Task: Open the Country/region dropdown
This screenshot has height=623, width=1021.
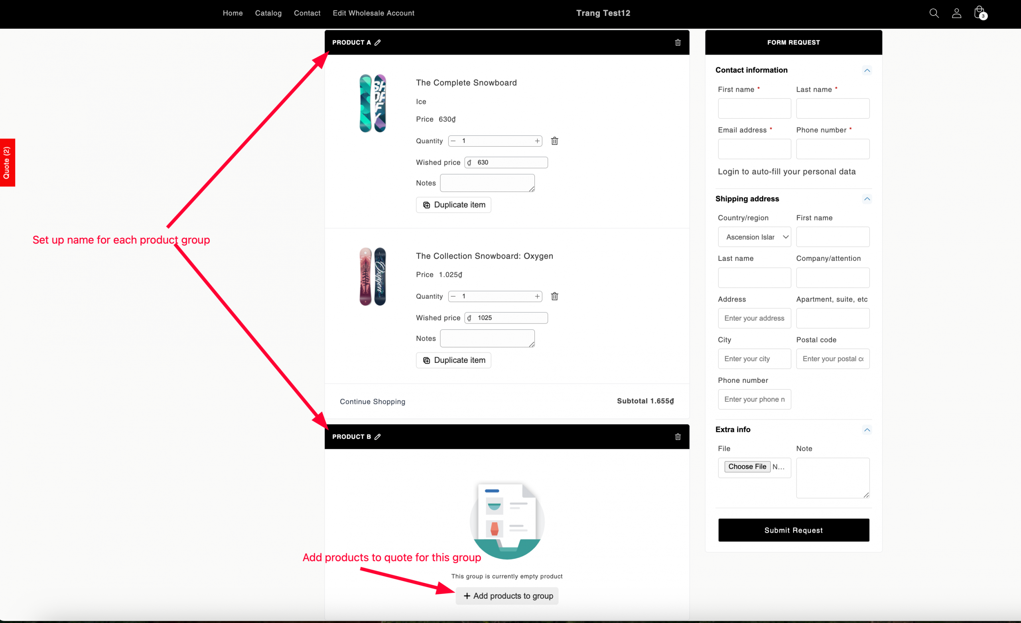Action: (754, 237)
